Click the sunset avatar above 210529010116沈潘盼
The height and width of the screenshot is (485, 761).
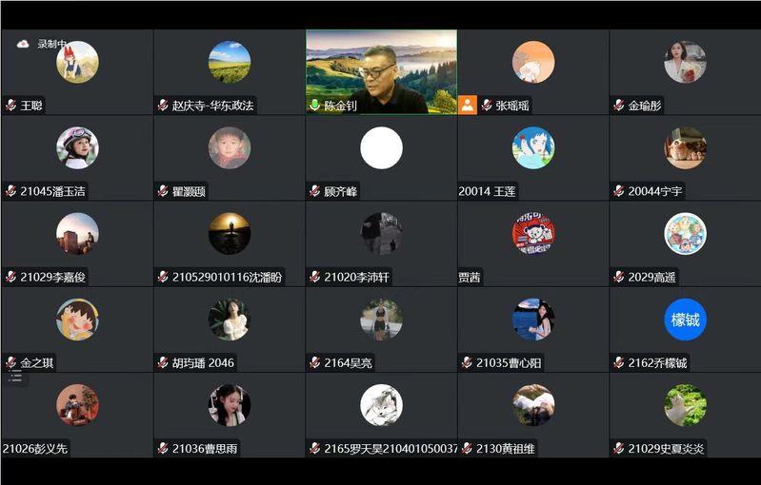(x=230, y=234)
